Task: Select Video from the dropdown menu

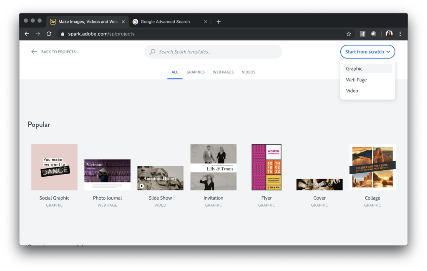Action: tap(352, 90)
